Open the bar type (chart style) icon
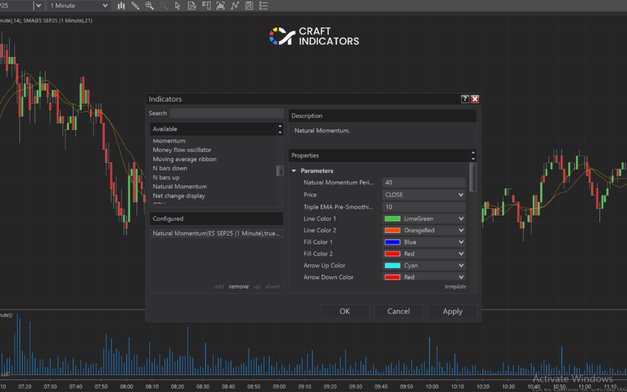The height and width of the screenshot is (392, 627). point(121,6)
